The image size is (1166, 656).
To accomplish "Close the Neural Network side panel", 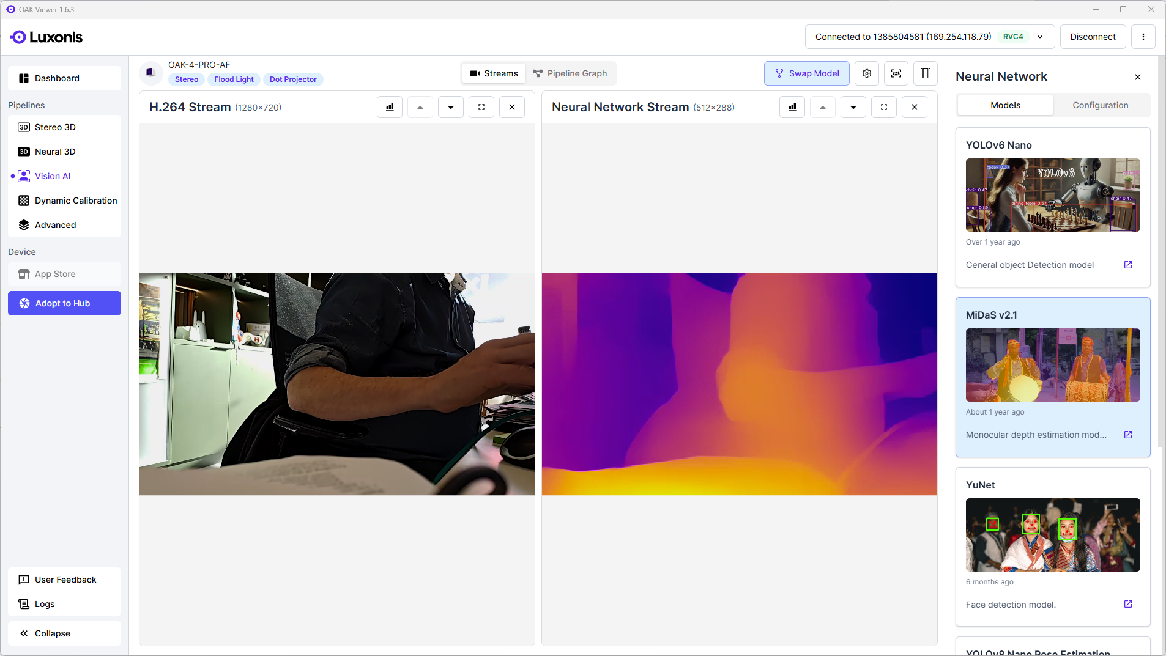I will (1137, 77).
